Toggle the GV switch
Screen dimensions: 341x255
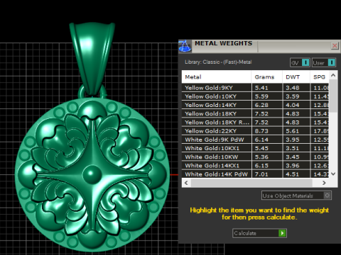pos(300,63)
